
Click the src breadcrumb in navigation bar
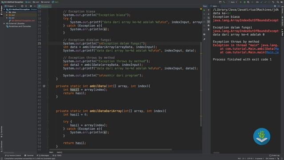tap(28, 2)
